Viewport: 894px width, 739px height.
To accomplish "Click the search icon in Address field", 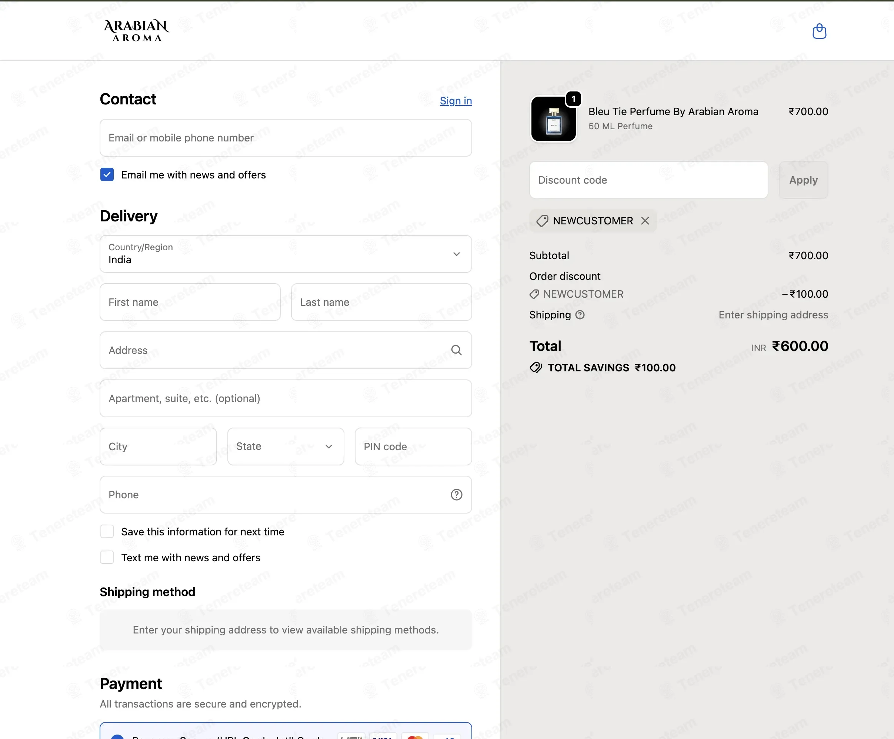I will point(456,350).
